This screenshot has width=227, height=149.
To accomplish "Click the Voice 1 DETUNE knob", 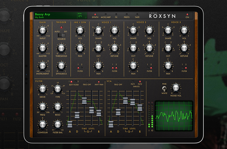I will click(115, 48).
